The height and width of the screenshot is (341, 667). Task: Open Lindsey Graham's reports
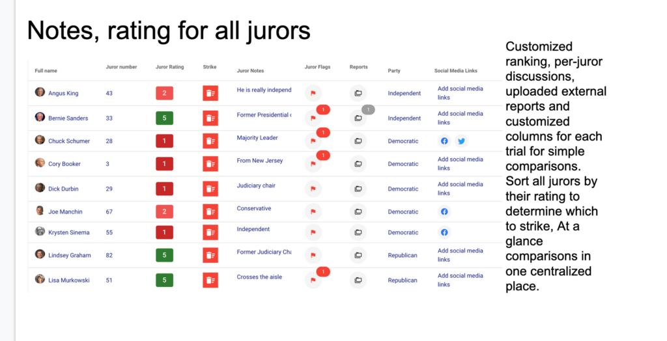[358, 255]
